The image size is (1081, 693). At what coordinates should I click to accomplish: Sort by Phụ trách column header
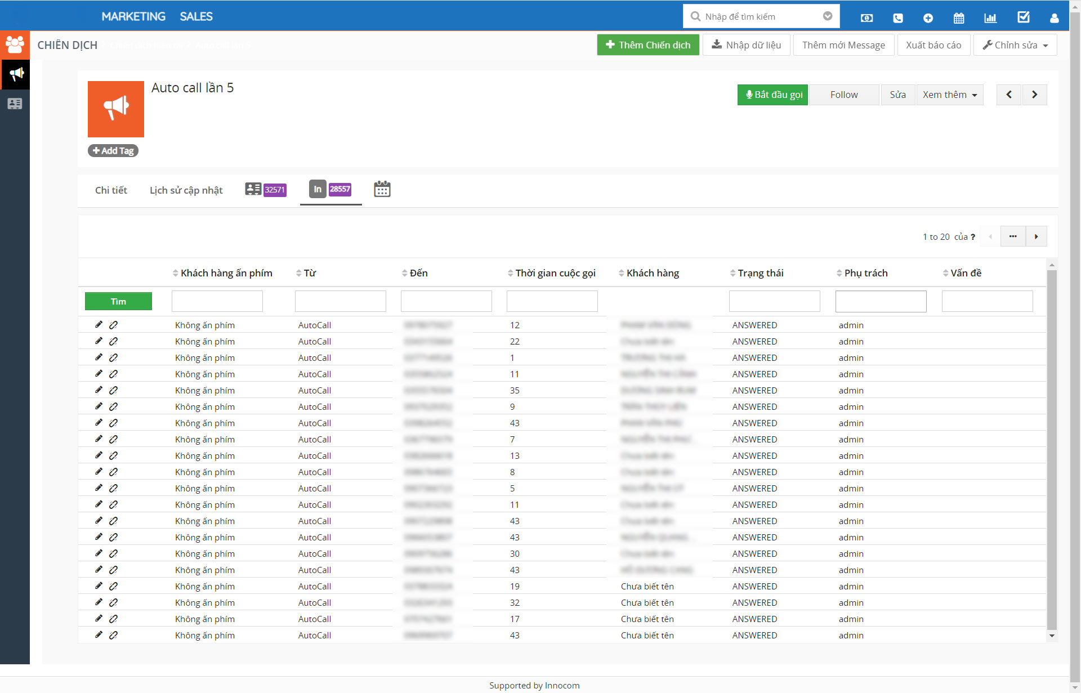coord(862,273)
